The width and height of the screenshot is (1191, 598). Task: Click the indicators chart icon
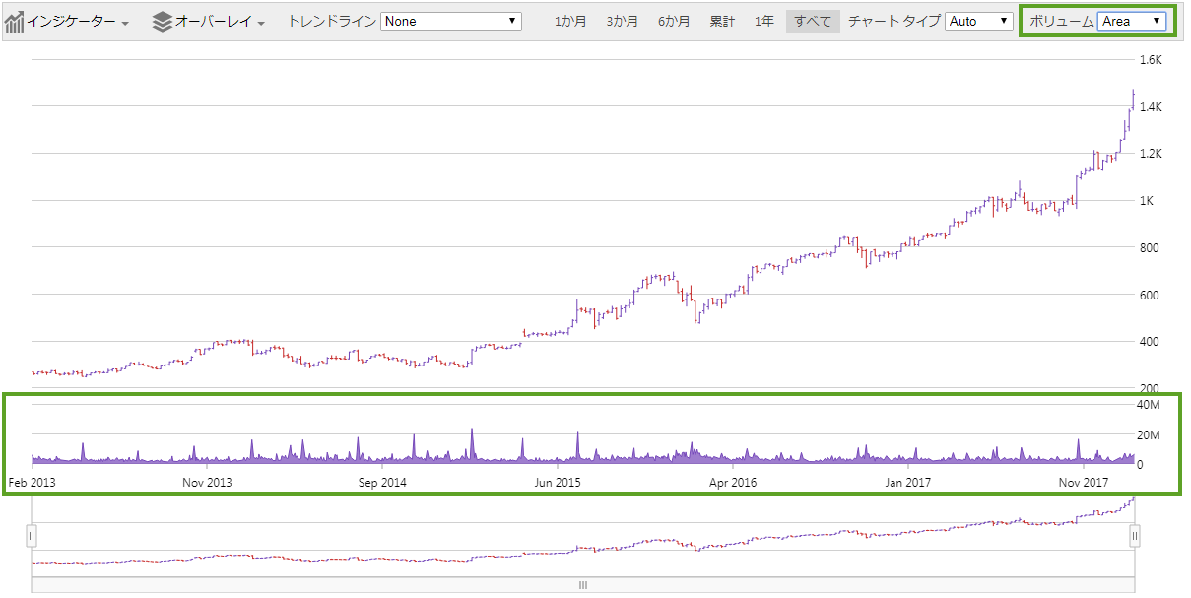pos(16,20)
